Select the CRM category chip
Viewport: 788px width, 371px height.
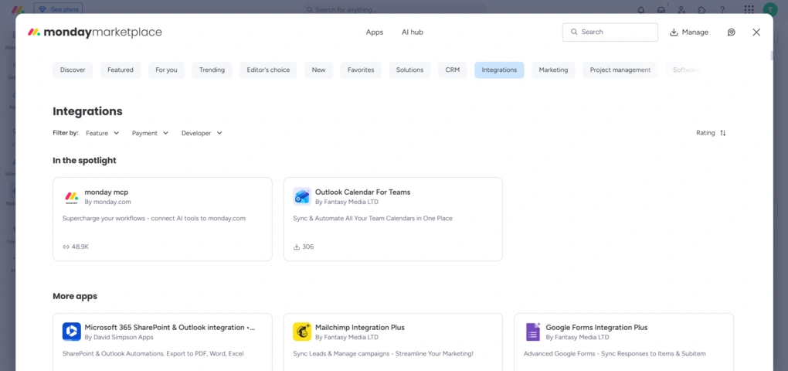452,70
